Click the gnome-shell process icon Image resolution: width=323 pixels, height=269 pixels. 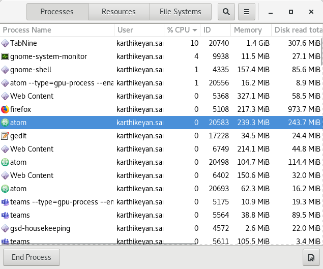[x=5, y=70]
